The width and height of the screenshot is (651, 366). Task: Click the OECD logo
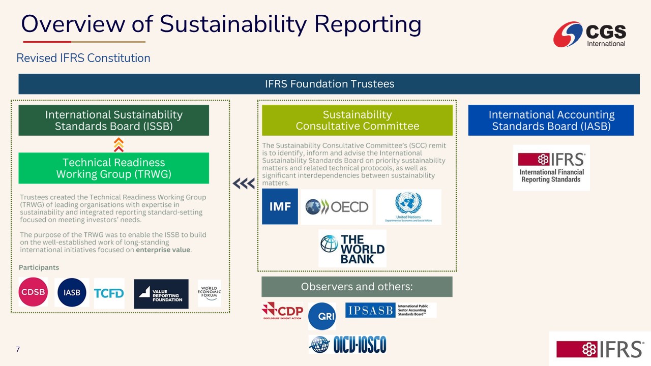point(337,207)
